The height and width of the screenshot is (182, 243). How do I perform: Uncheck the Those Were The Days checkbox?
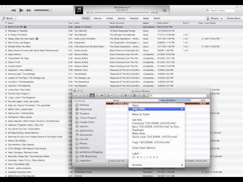(6, 58)
